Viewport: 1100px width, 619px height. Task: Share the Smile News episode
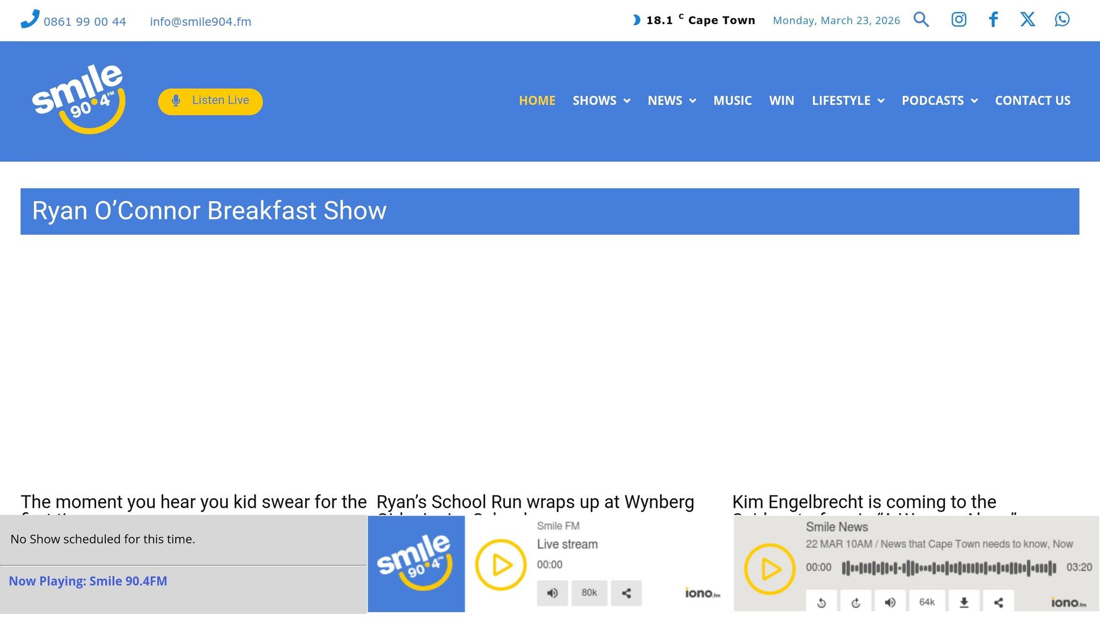click(x=998, y=602)
